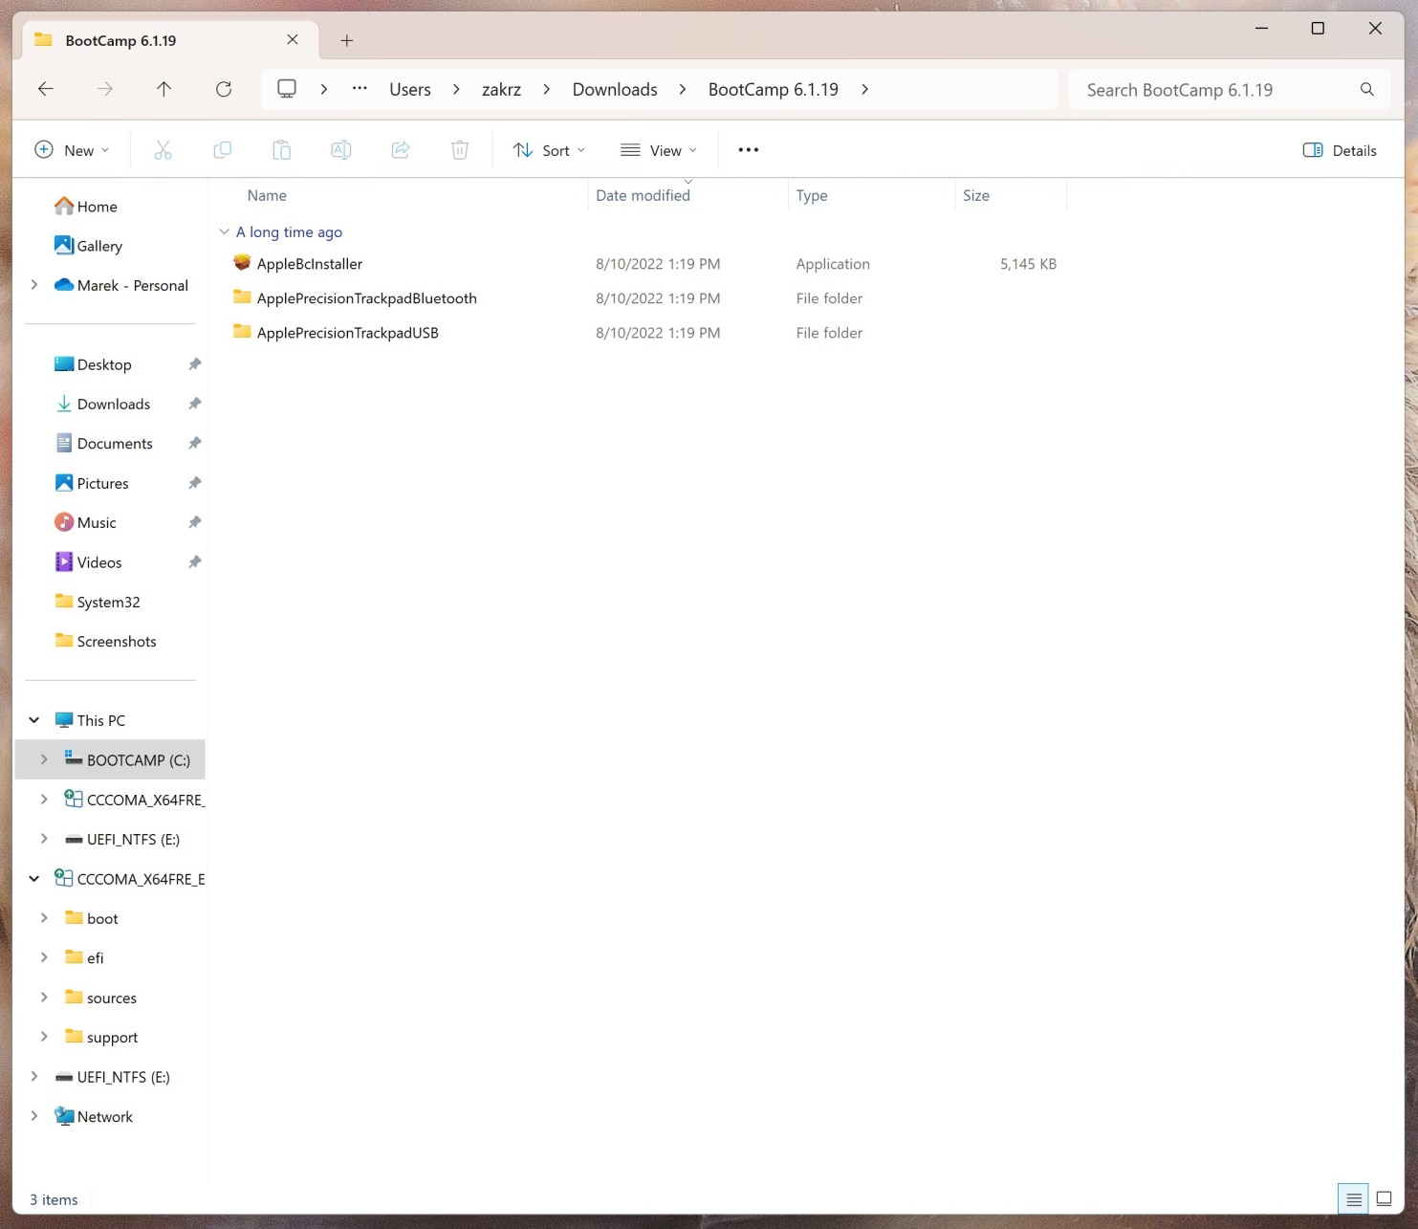Expand the chevron after BootCamp 6.1.19 breadcrumb
The image size is (1418, 1229).
click(x=864, y=89)
